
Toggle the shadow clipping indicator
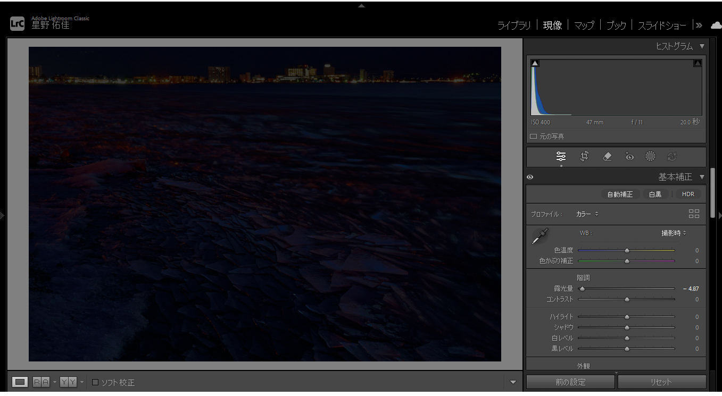[535, 63]
